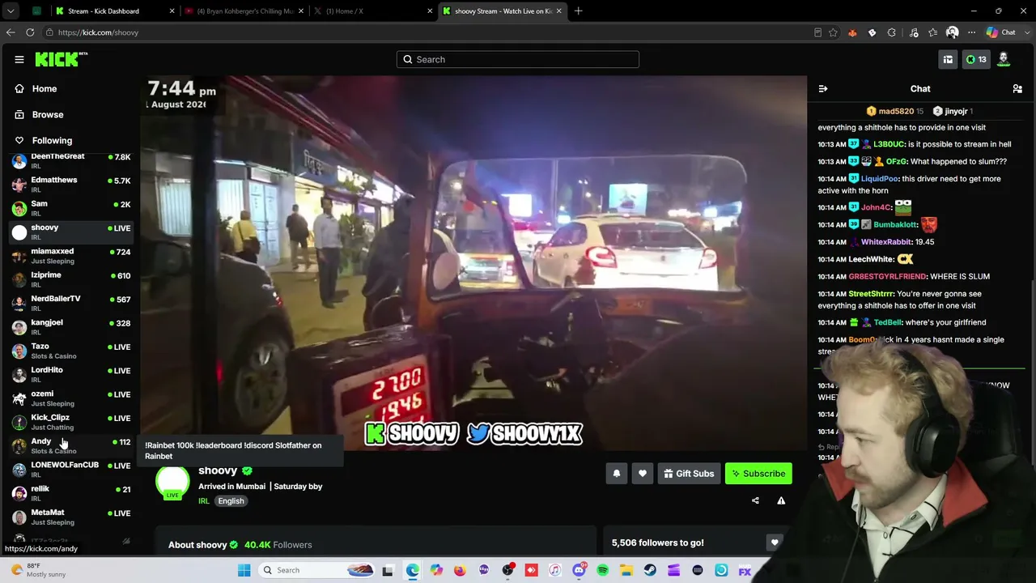Open ozemi's Just Sleeping stream
This screenshot has height=583, width=1036.
click(x=71, y=398)
